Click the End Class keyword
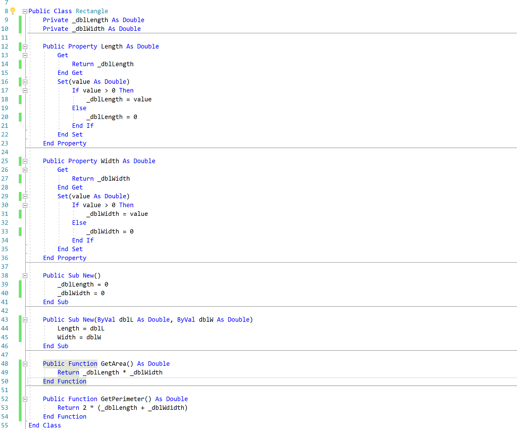This screenshot has width=517, height=429. 44,425
